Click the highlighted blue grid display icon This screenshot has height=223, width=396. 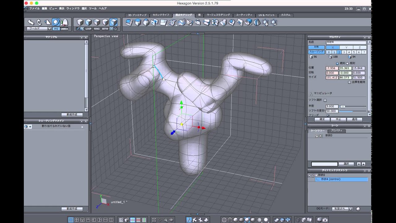132,220
